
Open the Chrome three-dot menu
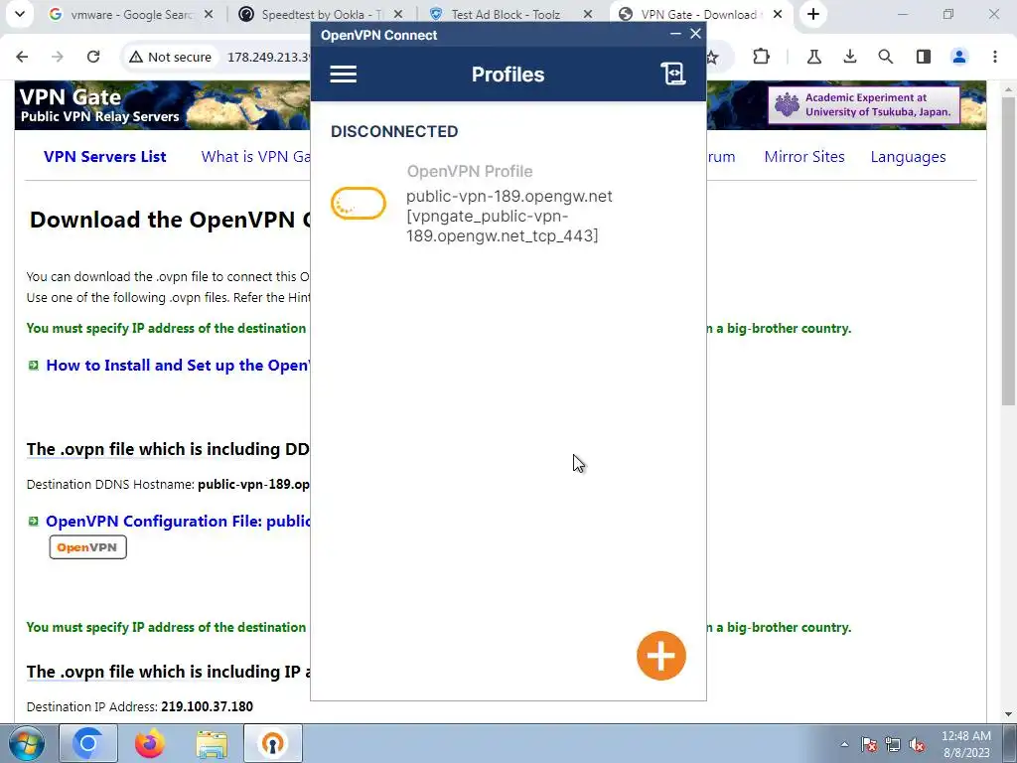coord(995,57)
